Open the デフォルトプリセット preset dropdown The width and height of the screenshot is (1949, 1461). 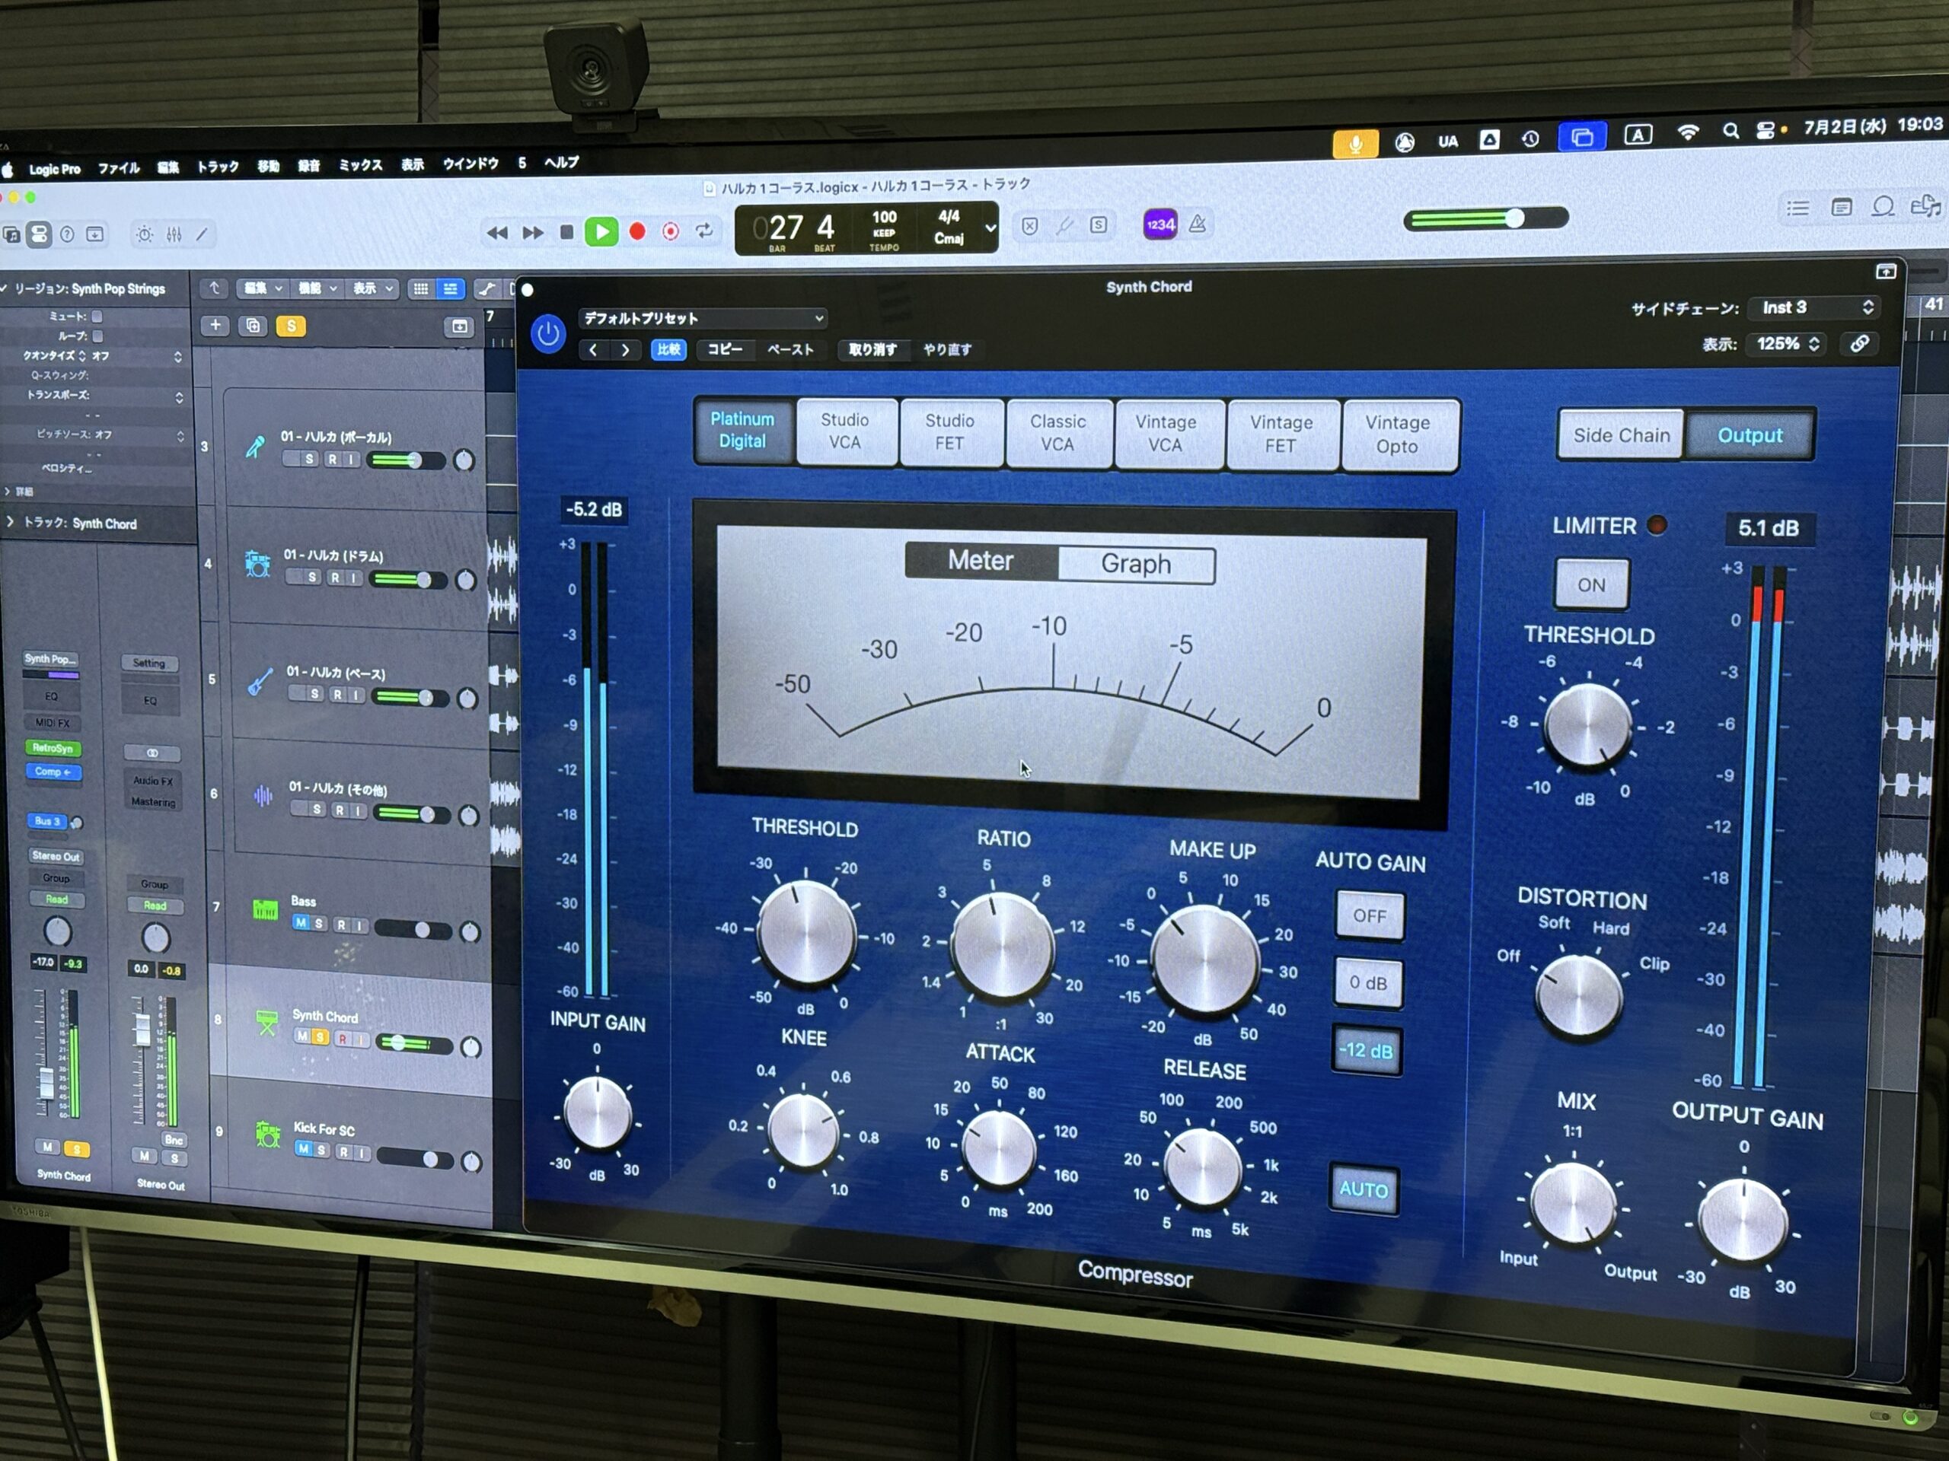click(x=702, y=318)
